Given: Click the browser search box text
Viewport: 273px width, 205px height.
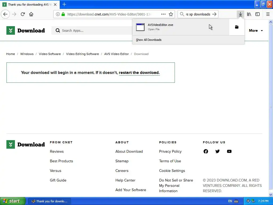Looking at the screenshot, I should coord(198,14).
